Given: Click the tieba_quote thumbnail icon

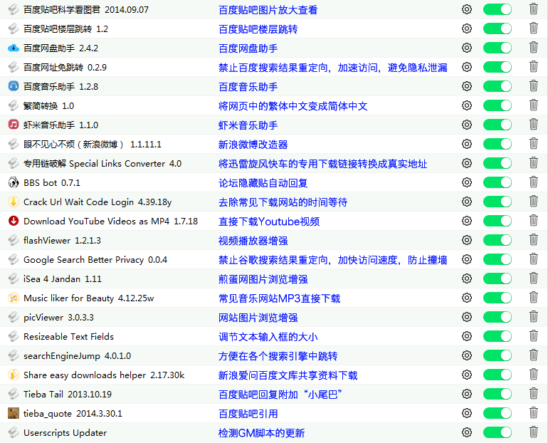Looking at the screenshot, I should (14, 413).
